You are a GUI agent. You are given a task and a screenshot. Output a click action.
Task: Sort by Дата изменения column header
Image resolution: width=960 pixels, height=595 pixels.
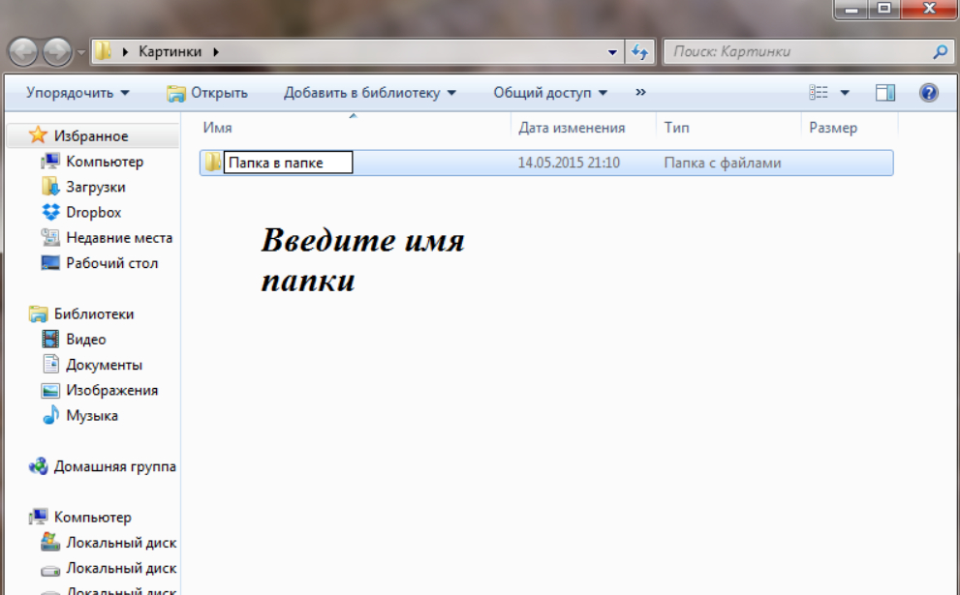(572, 128)
